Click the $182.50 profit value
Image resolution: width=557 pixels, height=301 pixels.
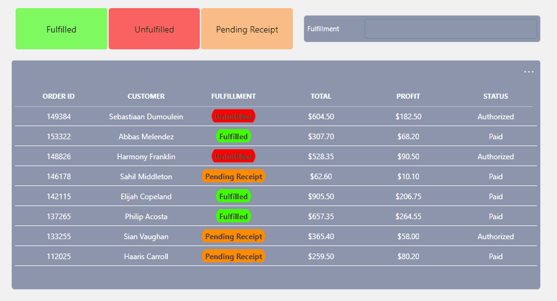[x=408, y=117]
